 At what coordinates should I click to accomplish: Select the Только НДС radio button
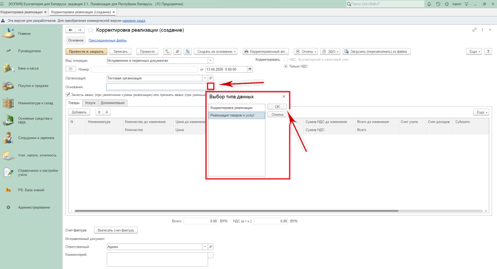[x=286, y=66]
